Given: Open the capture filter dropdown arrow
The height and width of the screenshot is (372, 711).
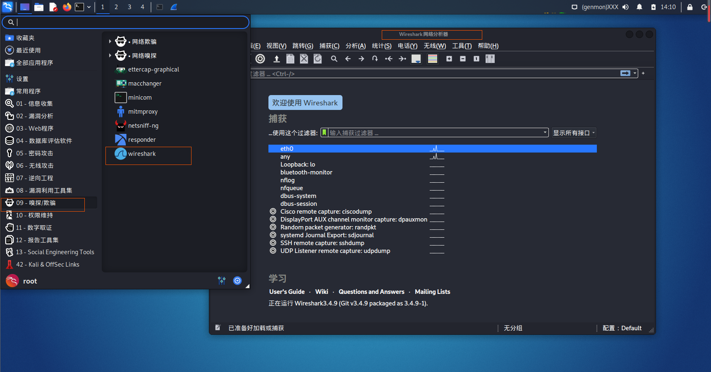Looking at the screenshot, I should point(545,133).
